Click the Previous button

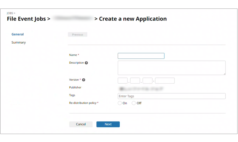pos(78,35)
